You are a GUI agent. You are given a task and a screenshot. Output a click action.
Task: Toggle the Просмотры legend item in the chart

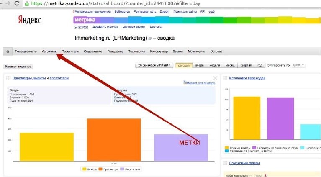(108, 169)
